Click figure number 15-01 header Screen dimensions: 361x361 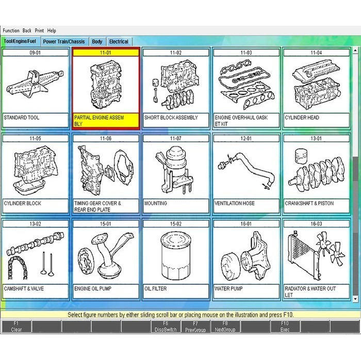click(x=106, y=224)
